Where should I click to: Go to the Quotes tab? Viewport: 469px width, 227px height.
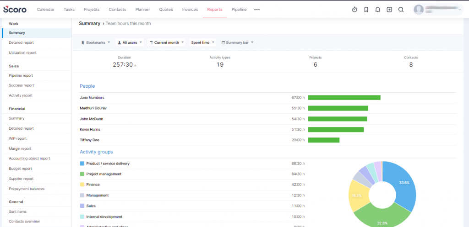coord(166,10)
